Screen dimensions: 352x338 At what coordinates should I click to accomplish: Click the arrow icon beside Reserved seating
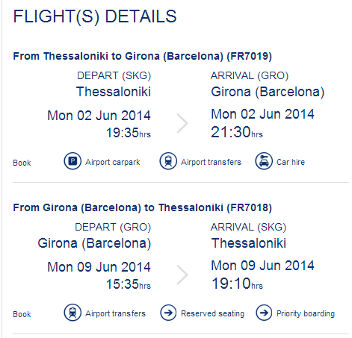point(168,313)
